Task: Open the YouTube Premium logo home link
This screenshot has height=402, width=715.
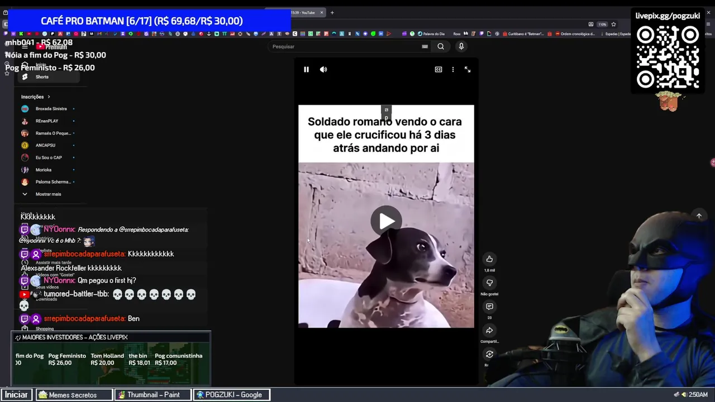Action: [51, 47]
